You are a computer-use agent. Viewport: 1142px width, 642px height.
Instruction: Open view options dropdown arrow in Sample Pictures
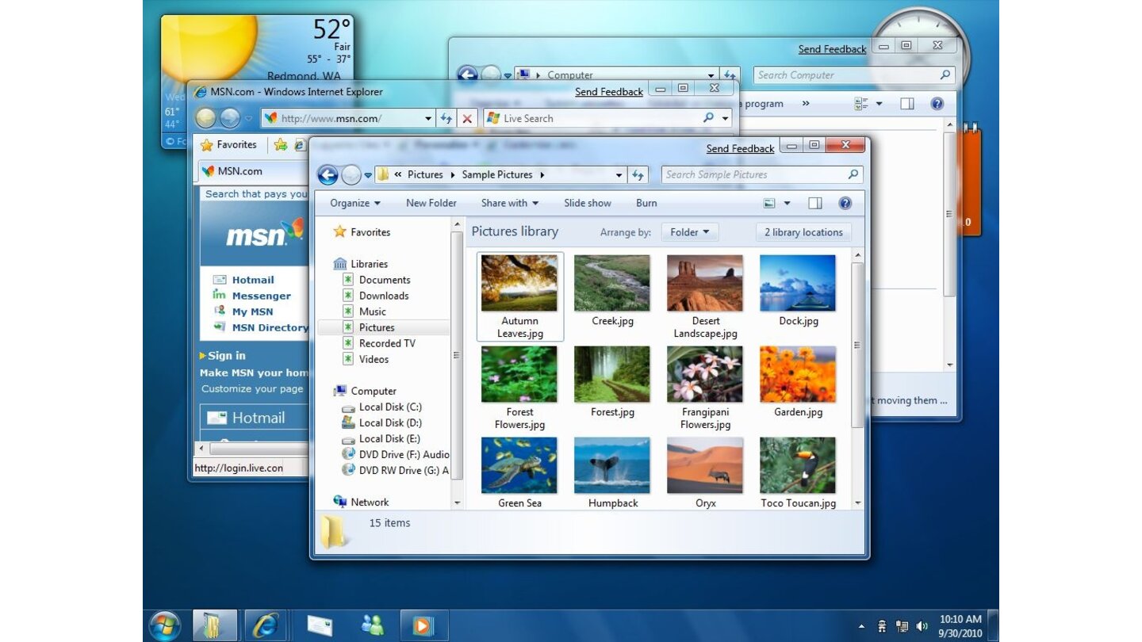(x=787, y=204)
